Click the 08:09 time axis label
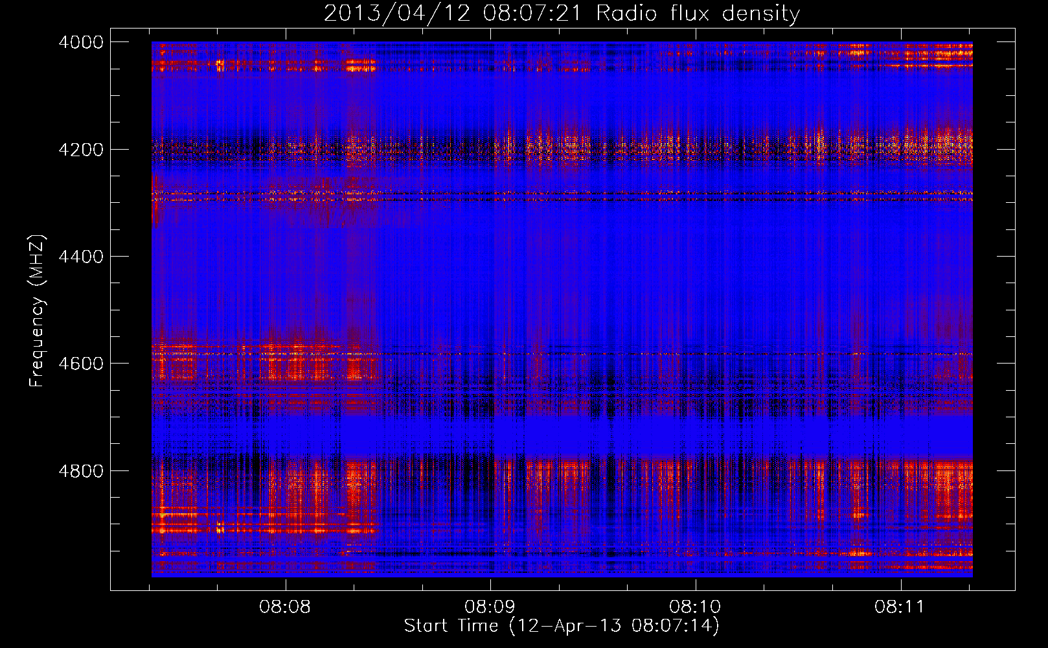 (490, 607)
